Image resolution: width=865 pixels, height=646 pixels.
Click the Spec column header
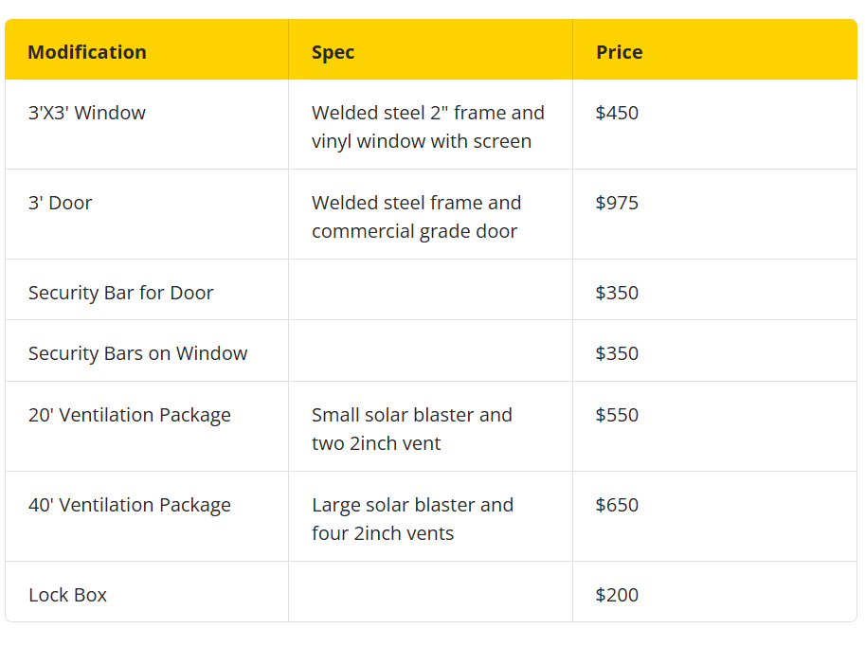point(333,52)
